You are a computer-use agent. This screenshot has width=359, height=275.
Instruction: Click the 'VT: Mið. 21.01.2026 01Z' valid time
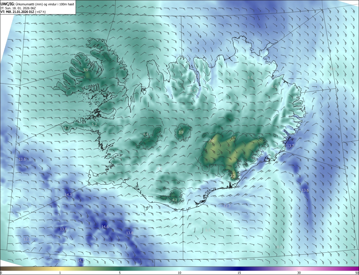17,12
